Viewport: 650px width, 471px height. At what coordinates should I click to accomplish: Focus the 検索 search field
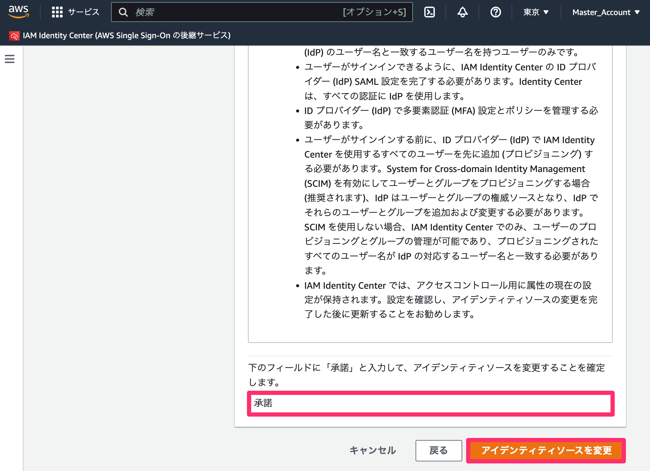pyautogui.click(x=262, y=12)
